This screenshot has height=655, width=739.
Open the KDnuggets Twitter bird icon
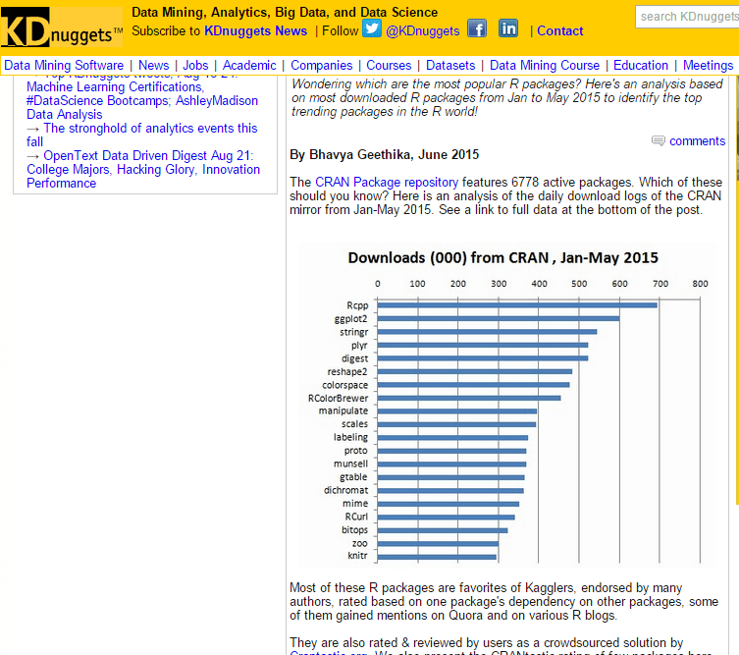372,28
